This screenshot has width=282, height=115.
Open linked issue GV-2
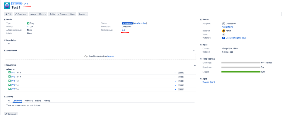pos(13,73)
